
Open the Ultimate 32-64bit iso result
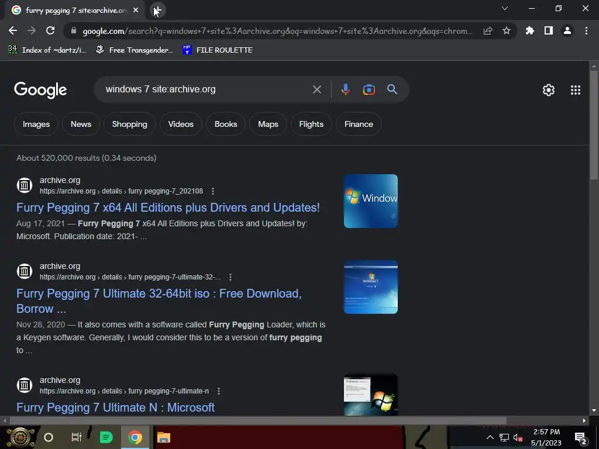click(159, 301)
